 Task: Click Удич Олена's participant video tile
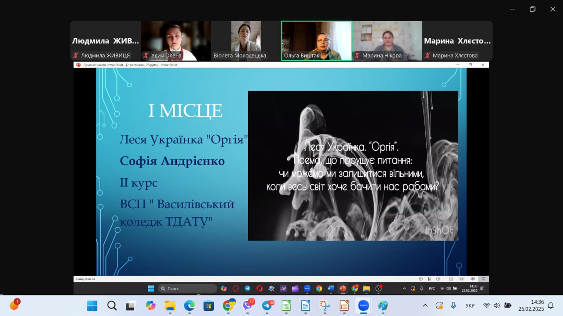click(175, 40)
